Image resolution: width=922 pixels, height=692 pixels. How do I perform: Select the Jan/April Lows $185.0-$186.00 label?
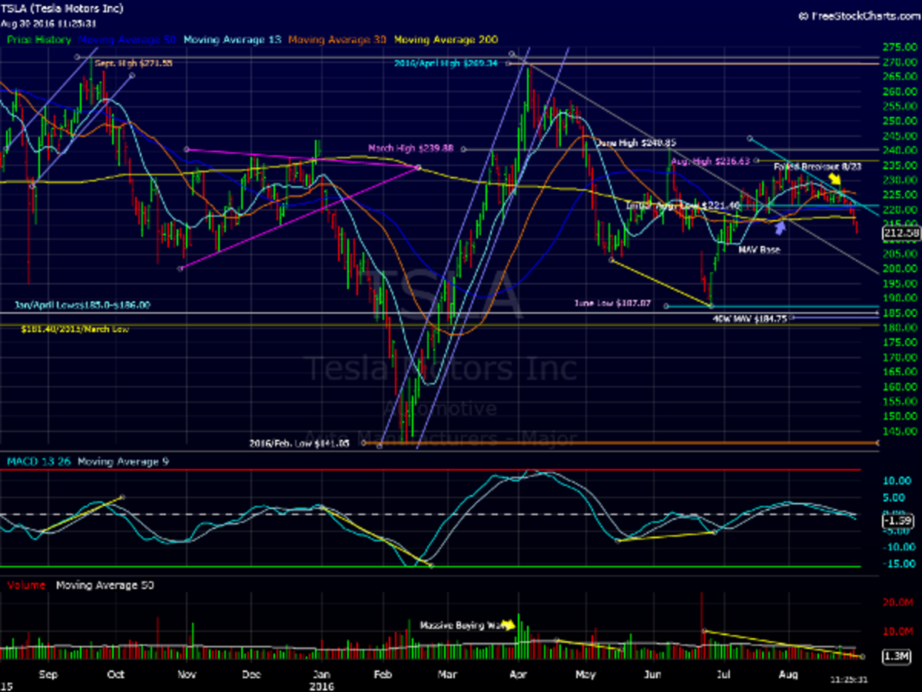click(x=82, y=305)
